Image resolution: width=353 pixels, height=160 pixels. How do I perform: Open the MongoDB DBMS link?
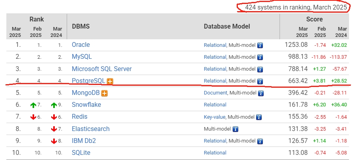86,93
